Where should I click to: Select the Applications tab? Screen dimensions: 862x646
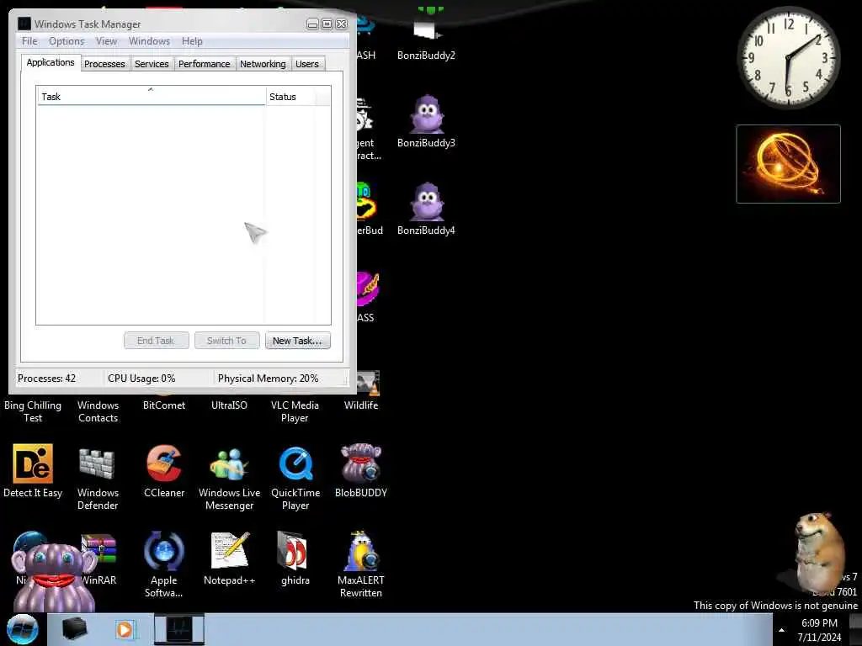coord(51,62)
